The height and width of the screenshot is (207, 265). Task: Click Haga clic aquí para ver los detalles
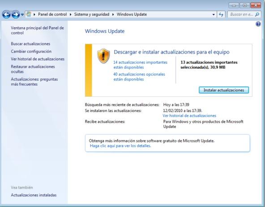click(120, 146)
